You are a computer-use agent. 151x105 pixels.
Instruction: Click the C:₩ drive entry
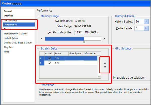click(x=57, y=58)
